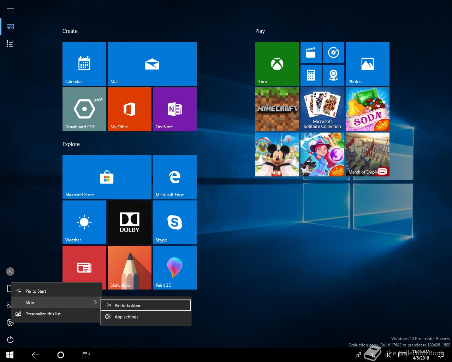452x362 pixels.
Task: Expand the More submenu chevron
Action: coord(95,302)
